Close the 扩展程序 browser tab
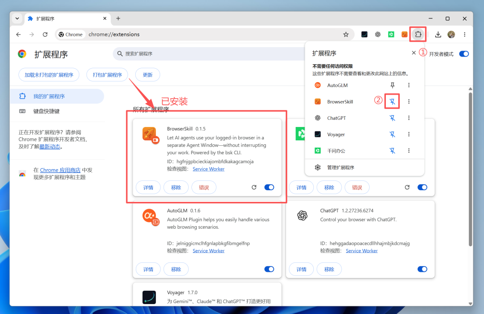The height and width of the screenshot is (314, 484). click(104, 18)
